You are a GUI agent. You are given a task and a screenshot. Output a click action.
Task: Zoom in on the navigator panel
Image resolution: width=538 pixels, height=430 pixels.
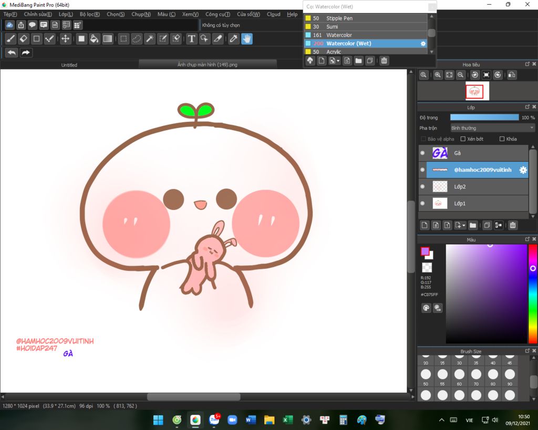[x=438, y=75]
